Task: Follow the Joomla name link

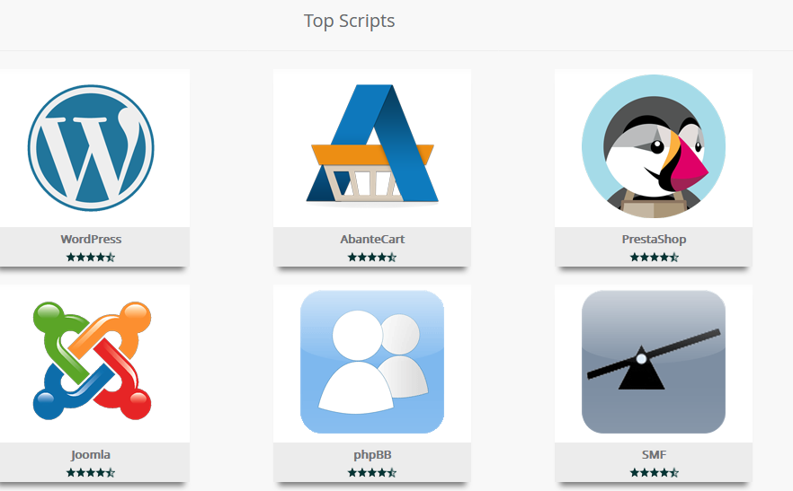Action: (x=91, y=454)
